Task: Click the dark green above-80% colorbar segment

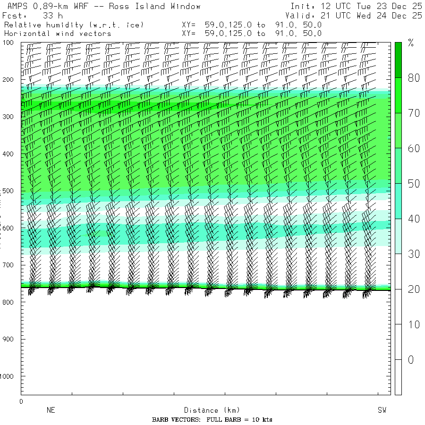Action: (x=398, y=59)
